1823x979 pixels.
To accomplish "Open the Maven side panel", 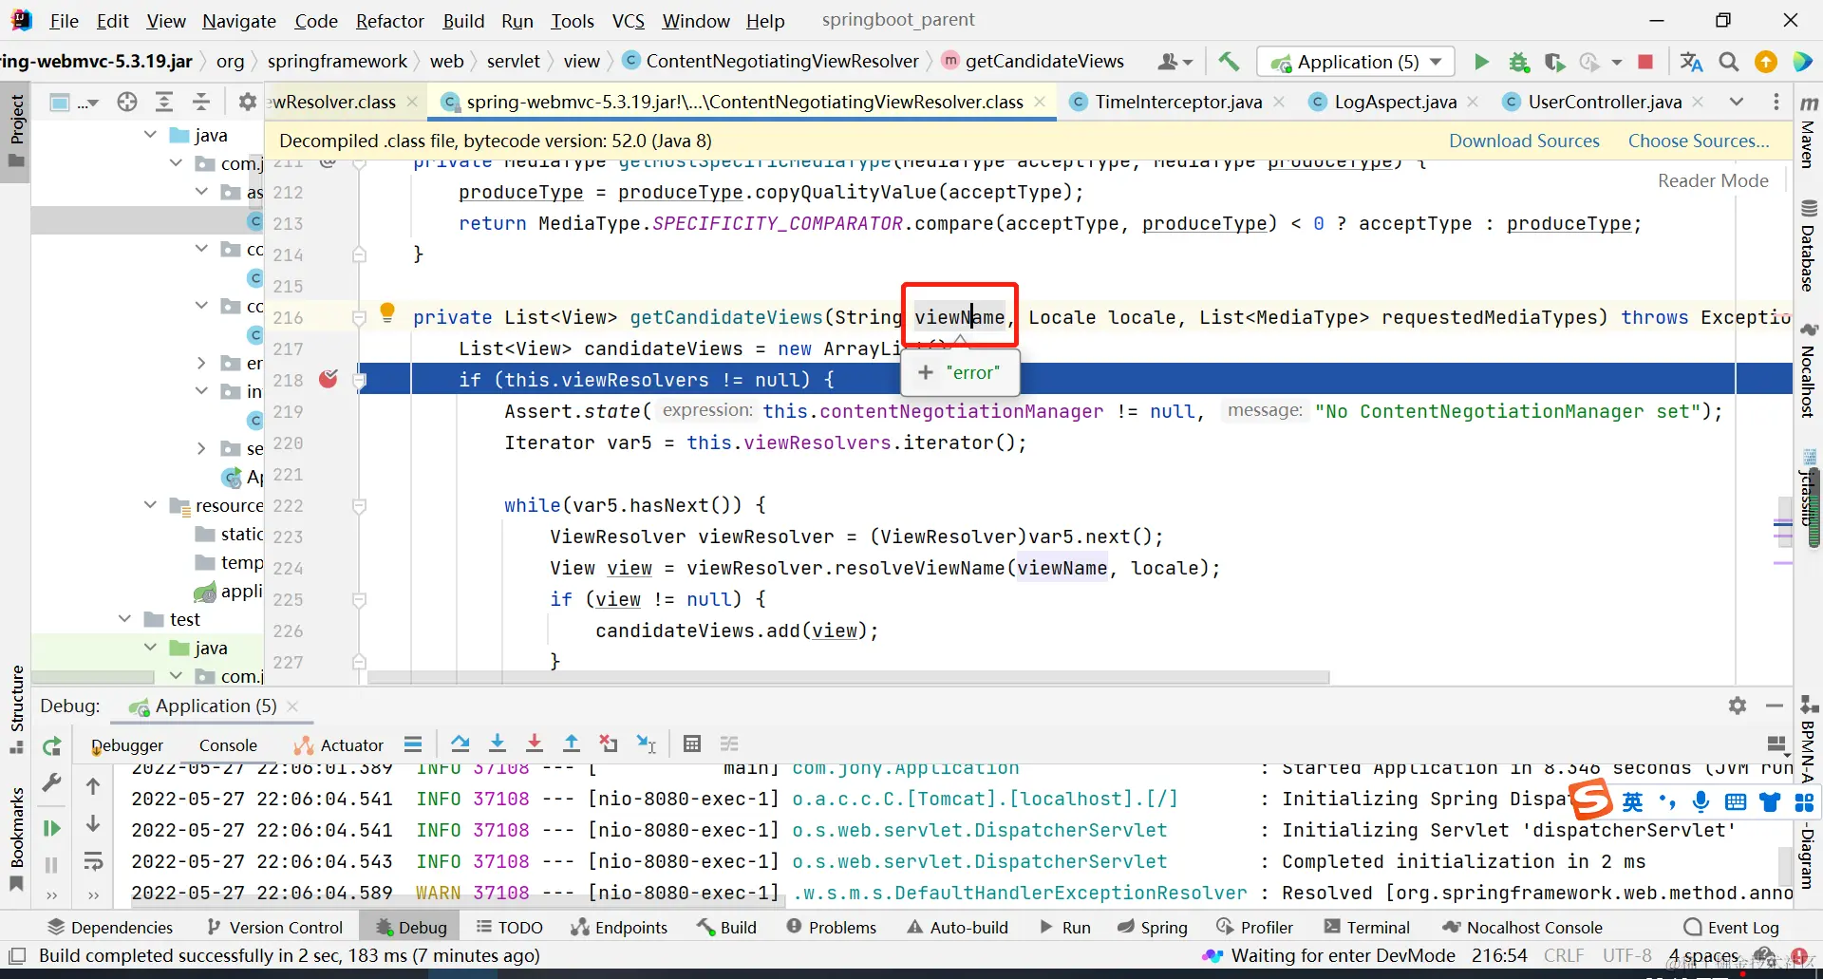I will 1808,131.
